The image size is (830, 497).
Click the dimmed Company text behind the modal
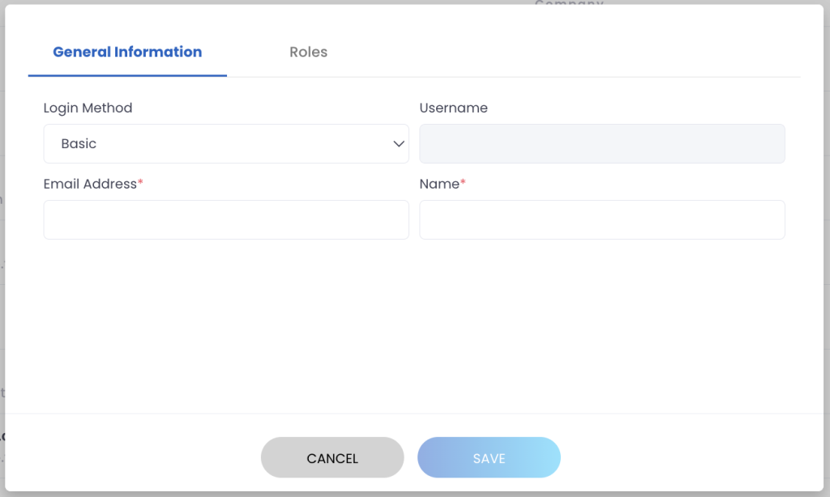point(569,6)
